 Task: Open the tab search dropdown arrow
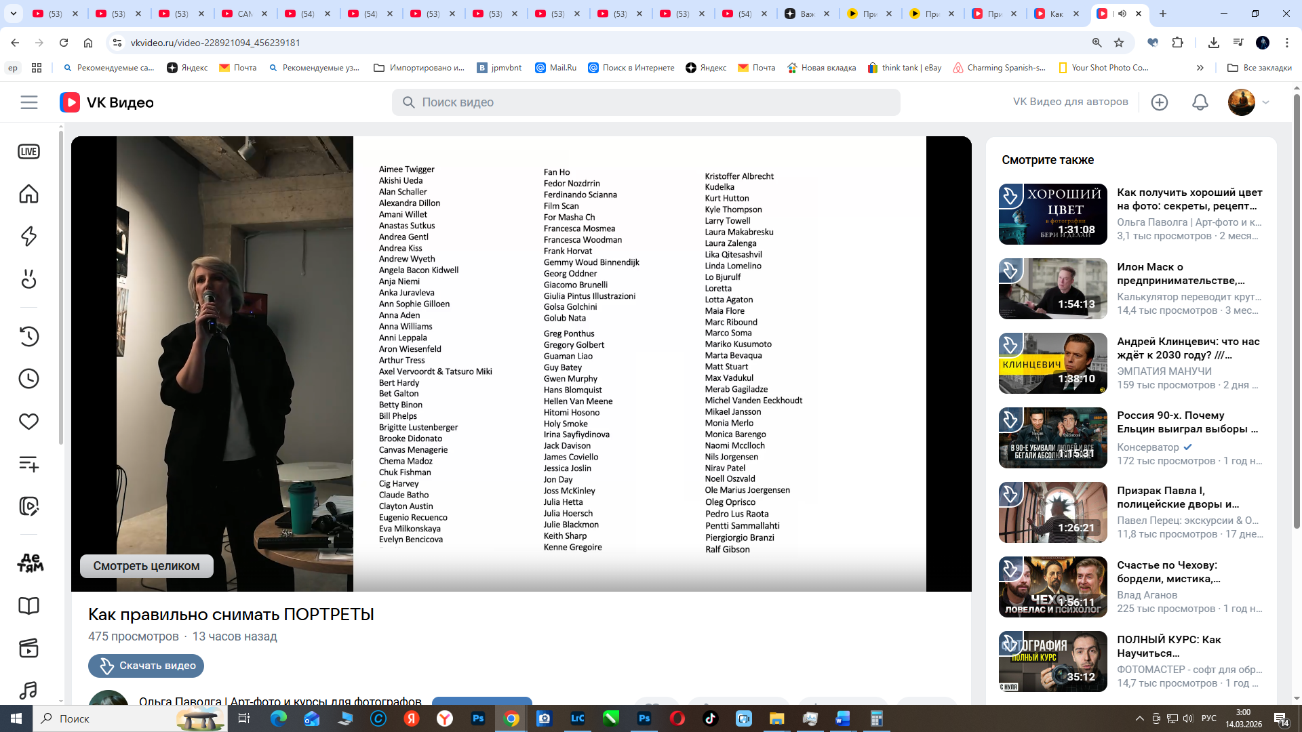click(x=14, y=14)
